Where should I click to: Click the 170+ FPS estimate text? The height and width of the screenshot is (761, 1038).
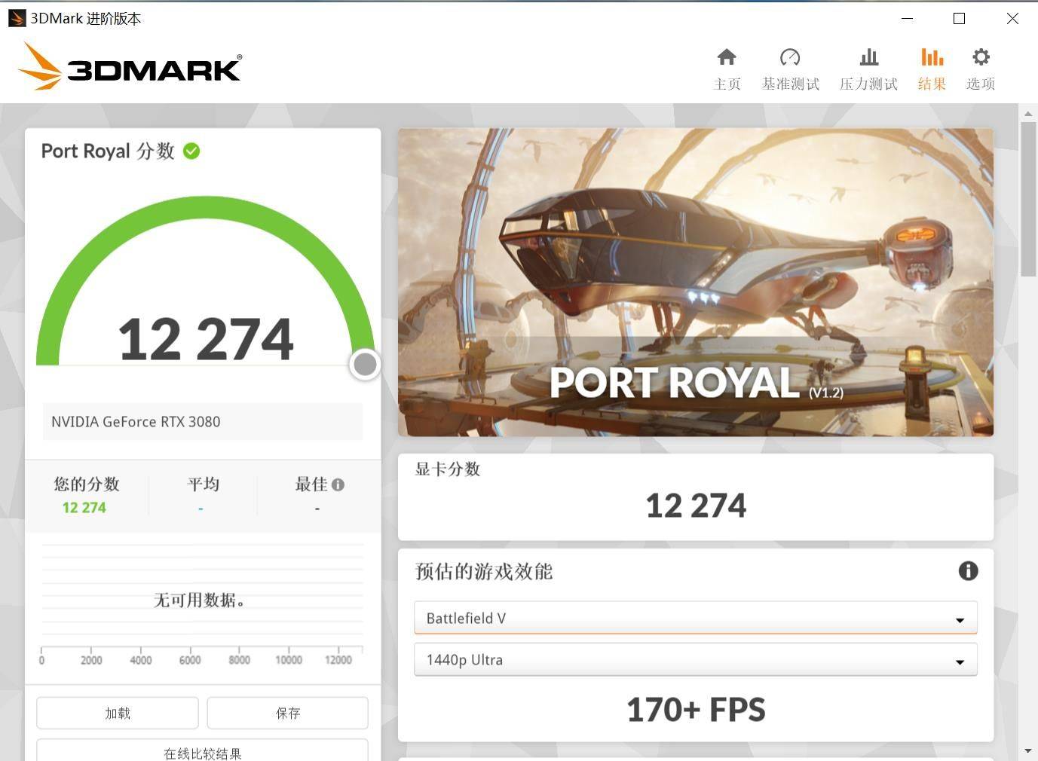[696, 710]
